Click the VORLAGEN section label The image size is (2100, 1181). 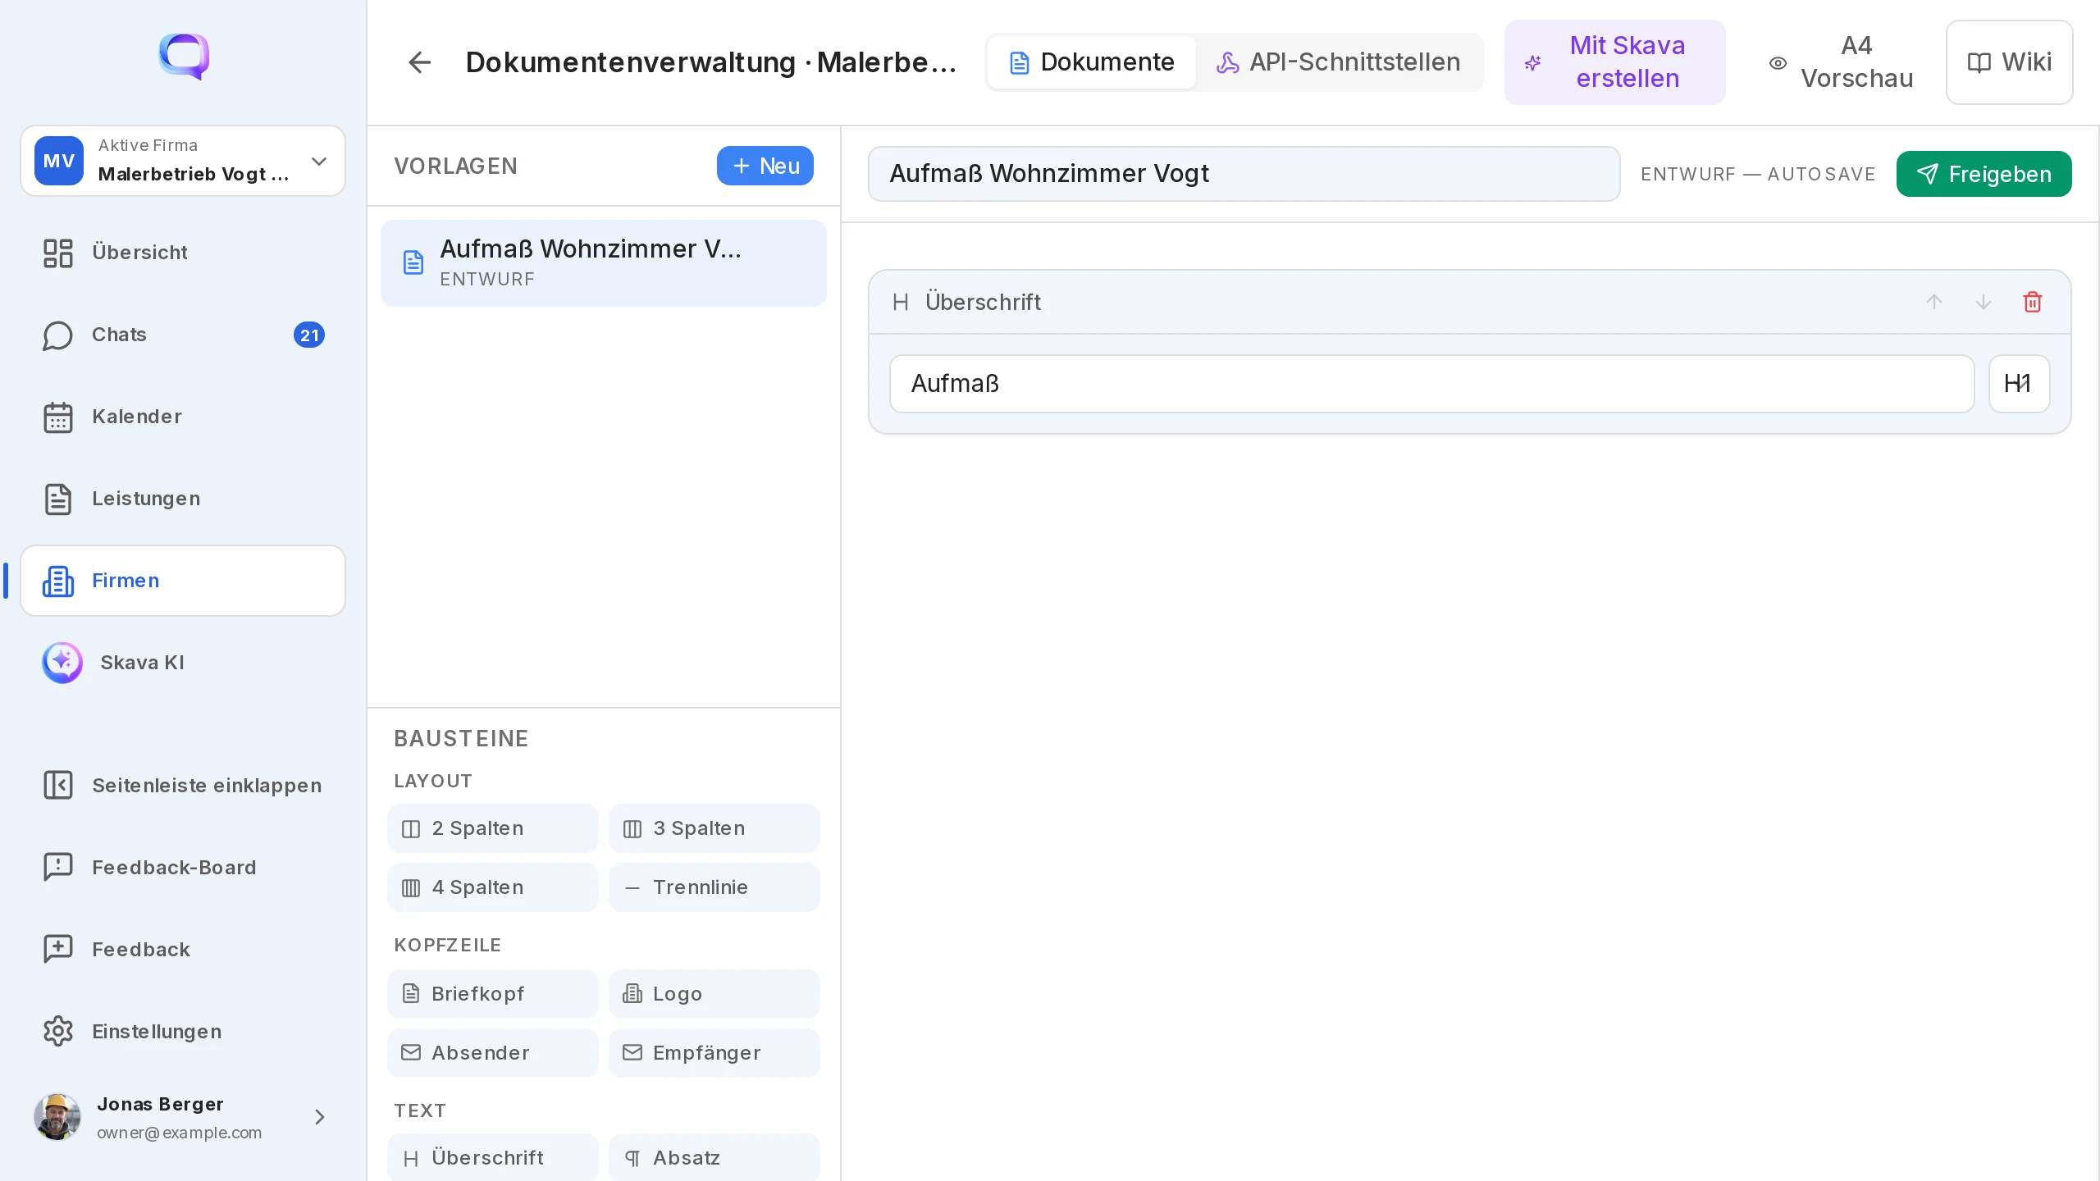coord(455,166)
